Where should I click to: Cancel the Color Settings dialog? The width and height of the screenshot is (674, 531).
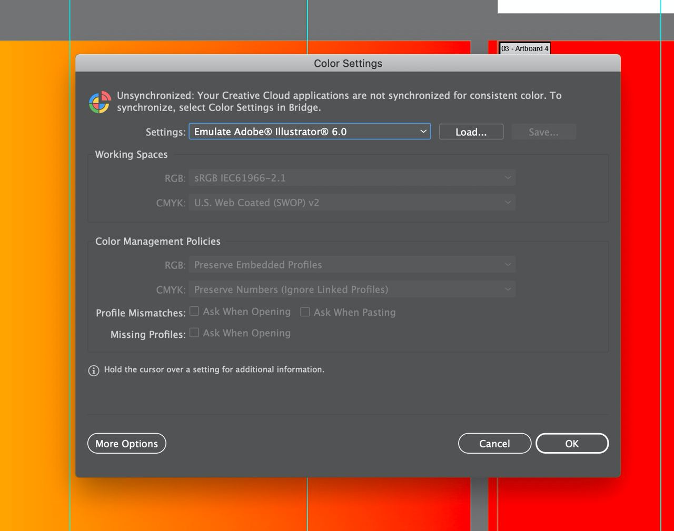point(494,443)
